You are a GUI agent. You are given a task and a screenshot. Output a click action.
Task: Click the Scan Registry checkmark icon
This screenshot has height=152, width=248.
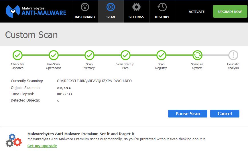[161, 55]
